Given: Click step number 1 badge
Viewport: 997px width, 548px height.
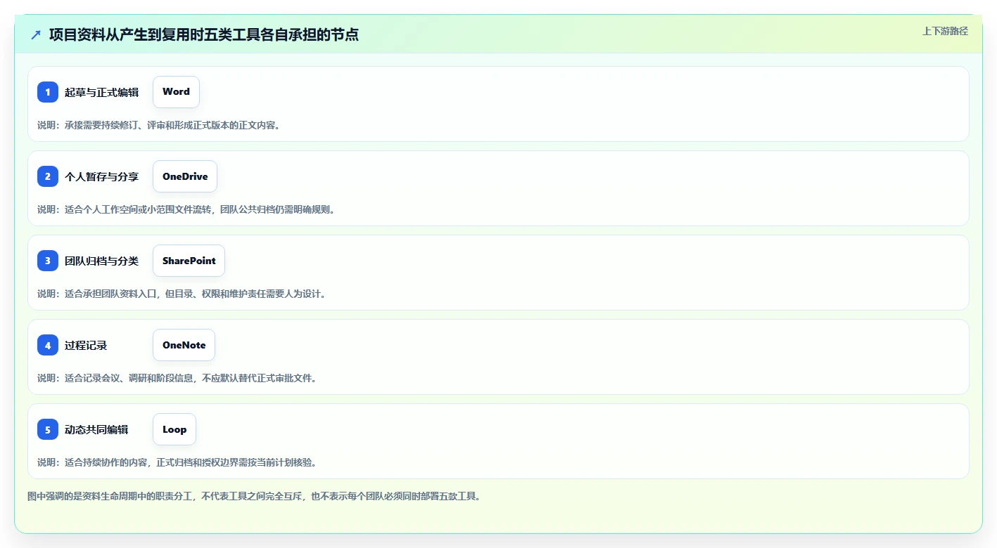Looking at the screenshot, I should pyautogui.click(x=48, y=92).
